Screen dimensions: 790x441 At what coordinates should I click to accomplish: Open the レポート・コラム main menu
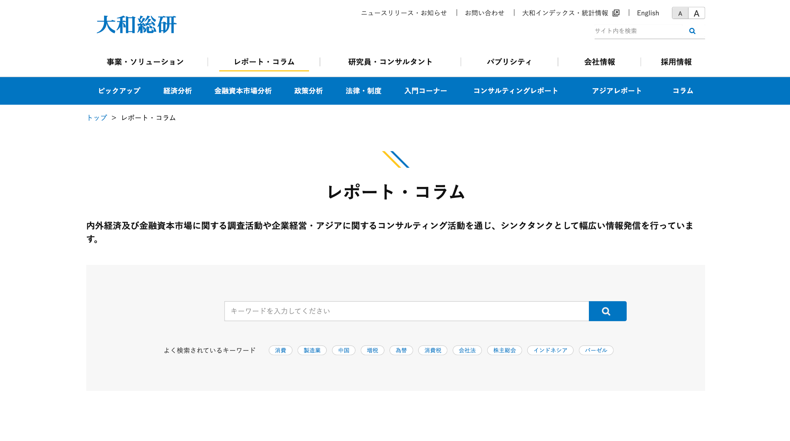pyautogui.click(x=264, y=62)
